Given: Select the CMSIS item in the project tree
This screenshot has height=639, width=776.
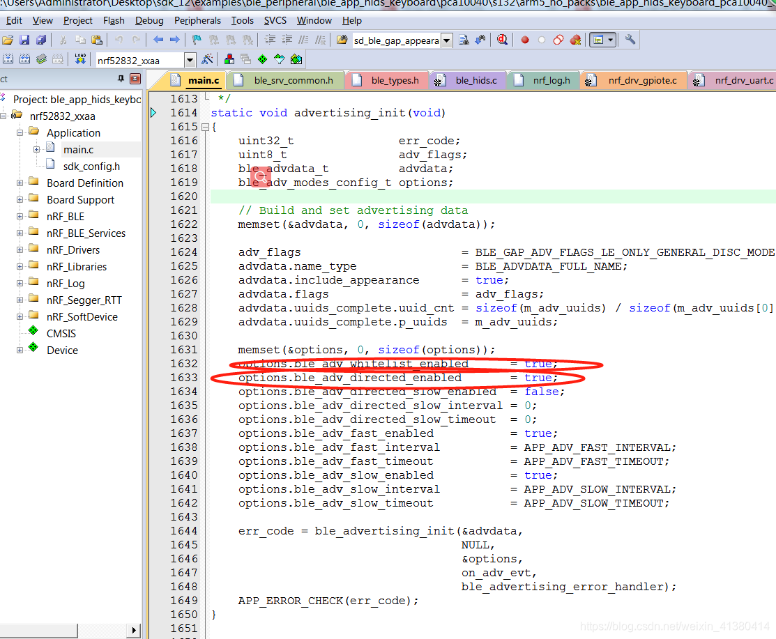Looking at the screenshot, I should coord(61,334).
